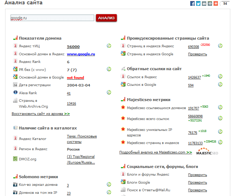Open Yandex indexed pages 690308
Screen dimensions: 231x196
tap(194, 47)
